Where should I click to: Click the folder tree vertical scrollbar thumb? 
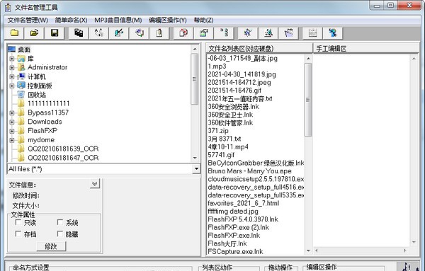point(194,79)
